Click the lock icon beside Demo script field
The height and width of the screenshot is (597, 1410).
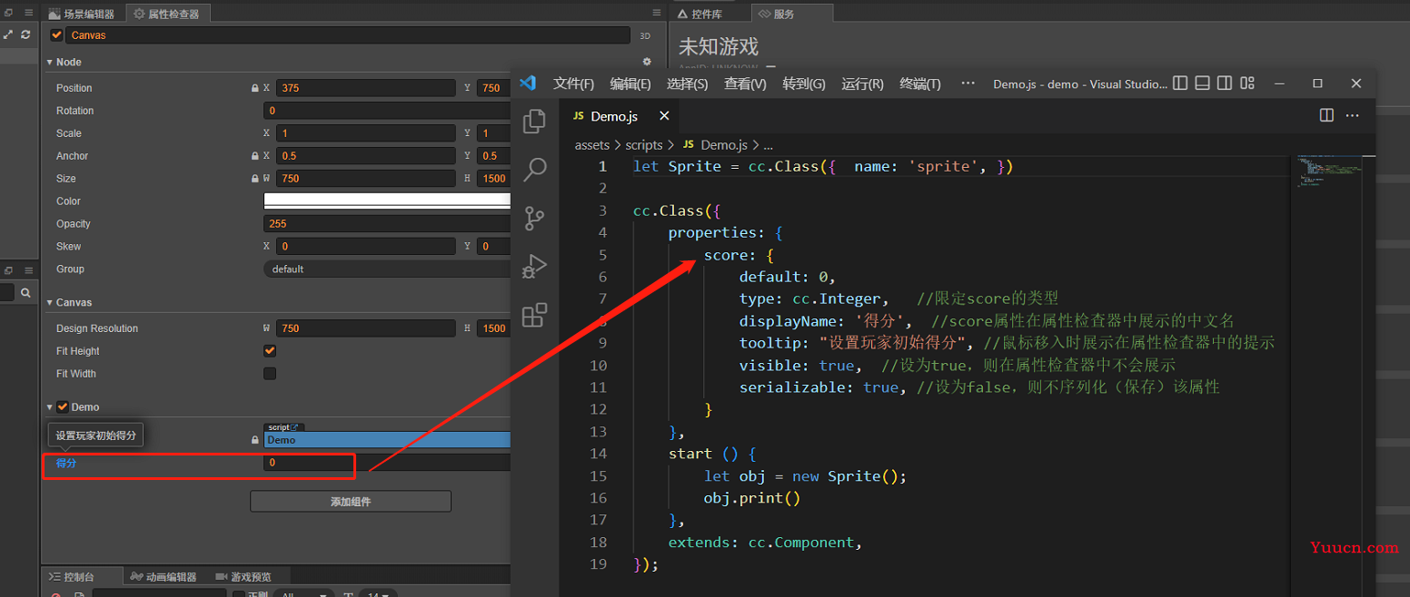254,440
